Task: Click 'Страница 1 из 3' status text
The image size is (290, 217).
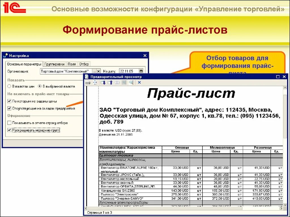Action: [99, 212]
